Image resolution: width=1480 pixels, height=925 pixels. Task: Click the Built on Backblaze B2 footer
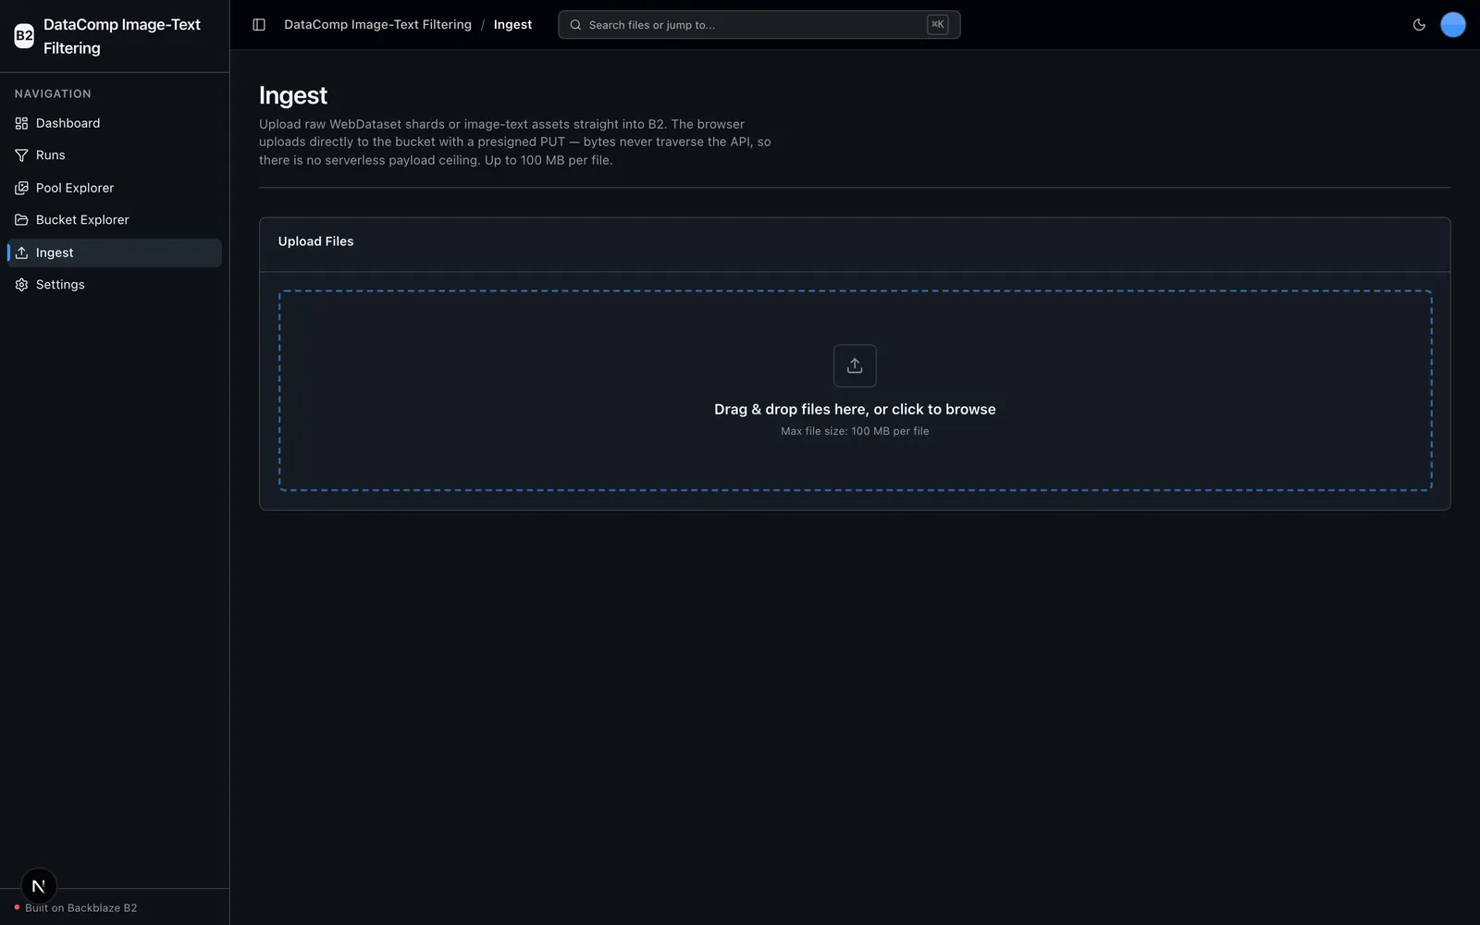coord(81,908)
